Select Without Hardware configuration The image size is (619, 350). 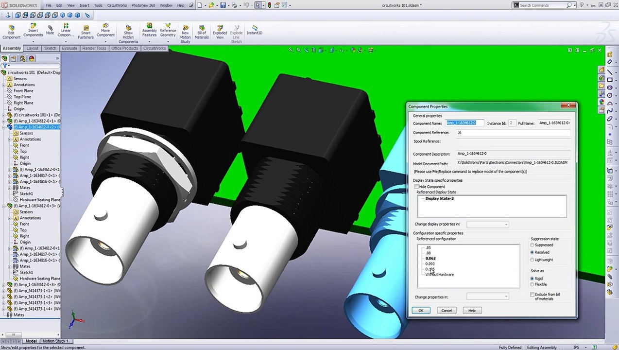[440, 275]
